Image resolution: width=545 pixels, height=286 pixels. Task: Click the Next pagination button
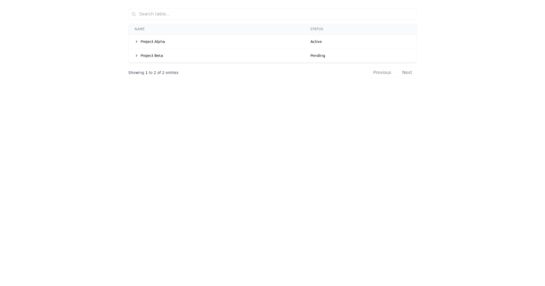click(x=407, y=72)
